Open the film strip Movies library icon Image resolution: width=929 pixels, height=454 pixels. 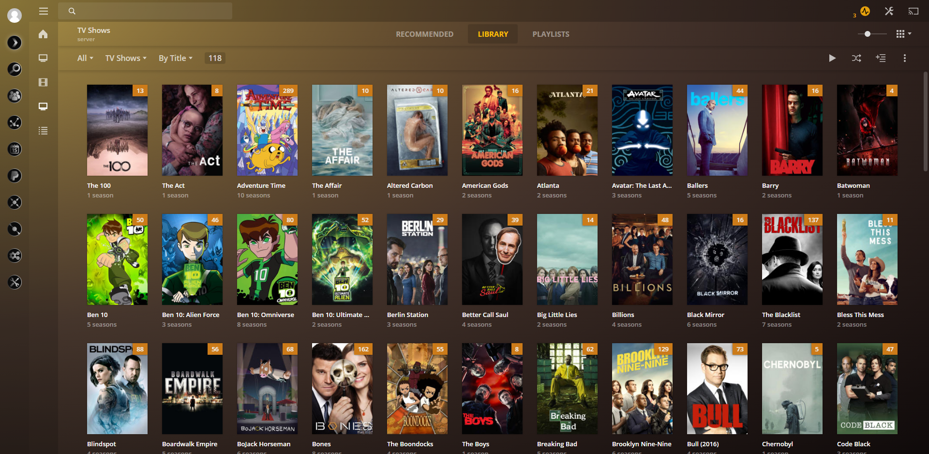click(43, 82)
